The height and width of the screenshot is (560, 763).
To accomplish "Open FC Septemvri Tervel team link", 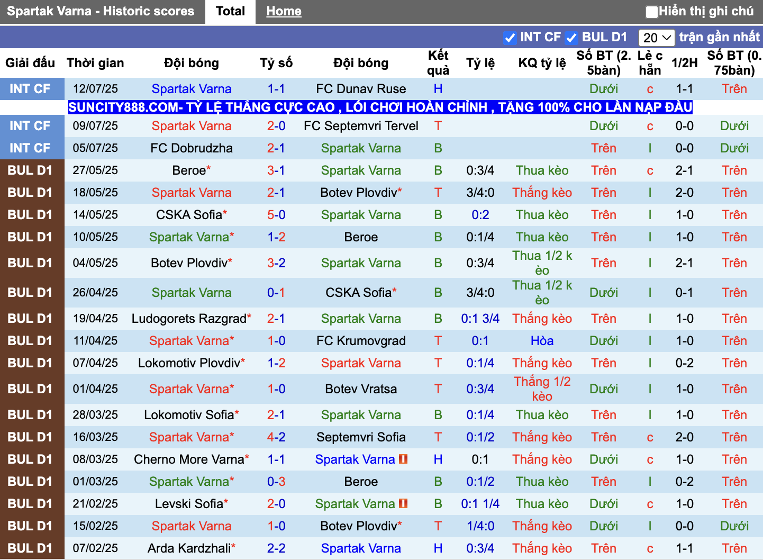I will click(x=361, y=126).
